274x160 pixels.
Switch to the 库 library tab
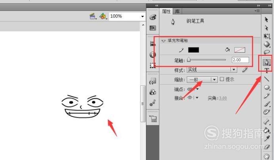pyautogui.click(x=177, y=11)
